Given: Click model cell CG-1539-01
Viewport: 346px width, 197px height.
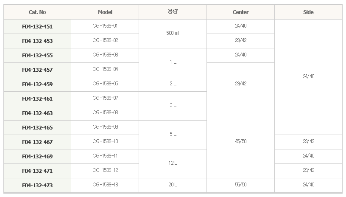Looking at the screenshot, I should 105,26.
